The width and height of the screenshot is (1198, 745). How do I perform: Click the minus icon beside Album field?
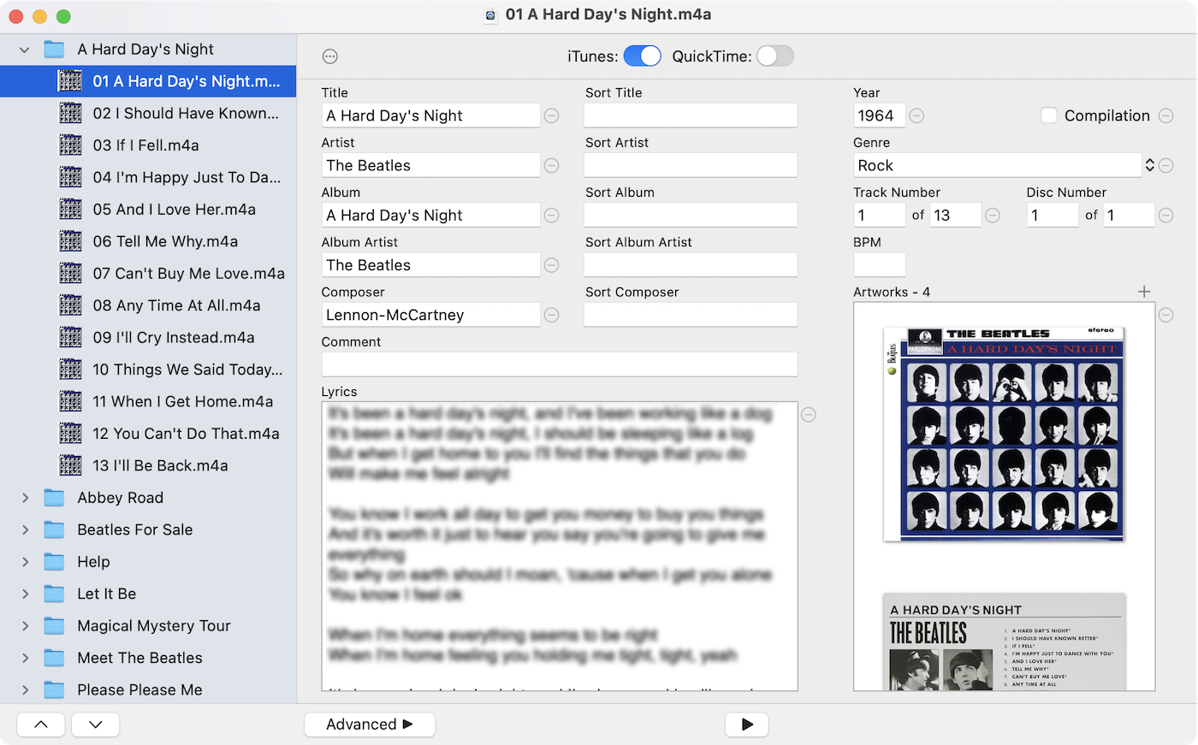click(552, 216)
